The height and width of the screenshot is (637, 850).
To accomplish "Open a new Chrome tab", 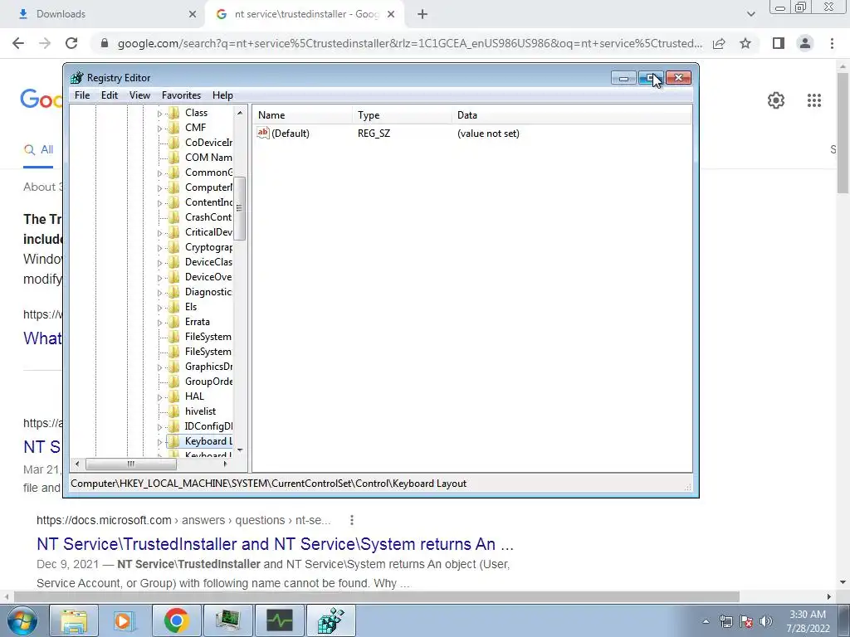I will coord(423,15).
